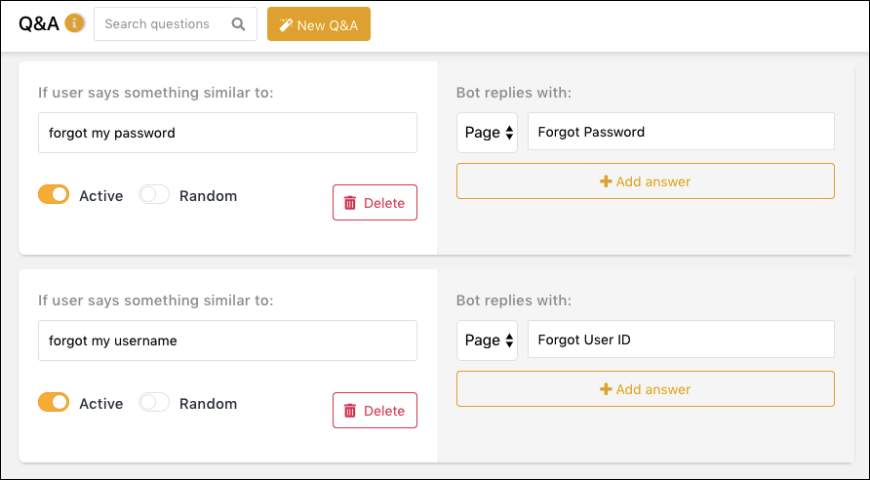Click the magic wand icon on New Q&A

pos(286,24)
